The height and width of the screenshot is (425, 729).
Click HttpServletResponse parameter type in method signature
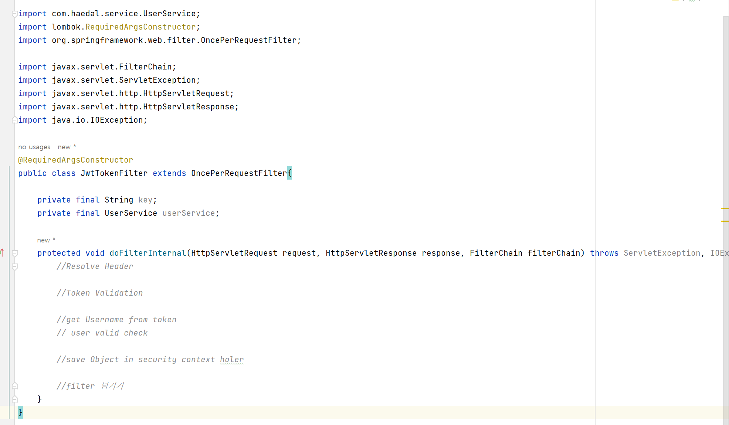tap(371, 253)
